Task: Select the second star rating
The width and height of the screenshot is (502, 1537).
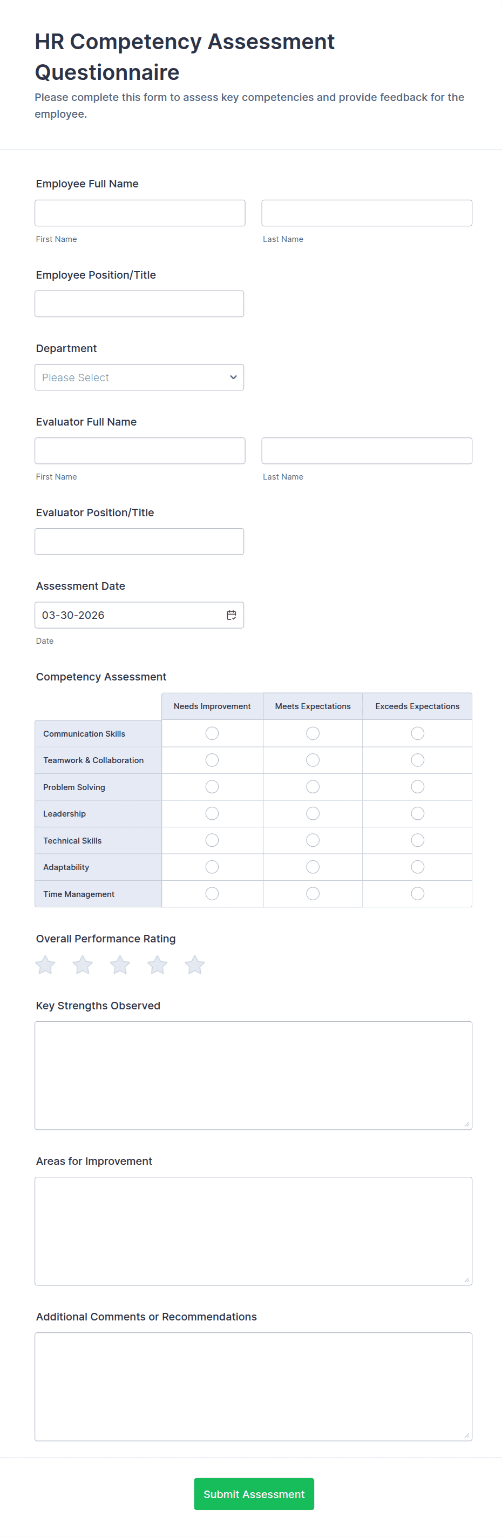Action: point(83,965)
